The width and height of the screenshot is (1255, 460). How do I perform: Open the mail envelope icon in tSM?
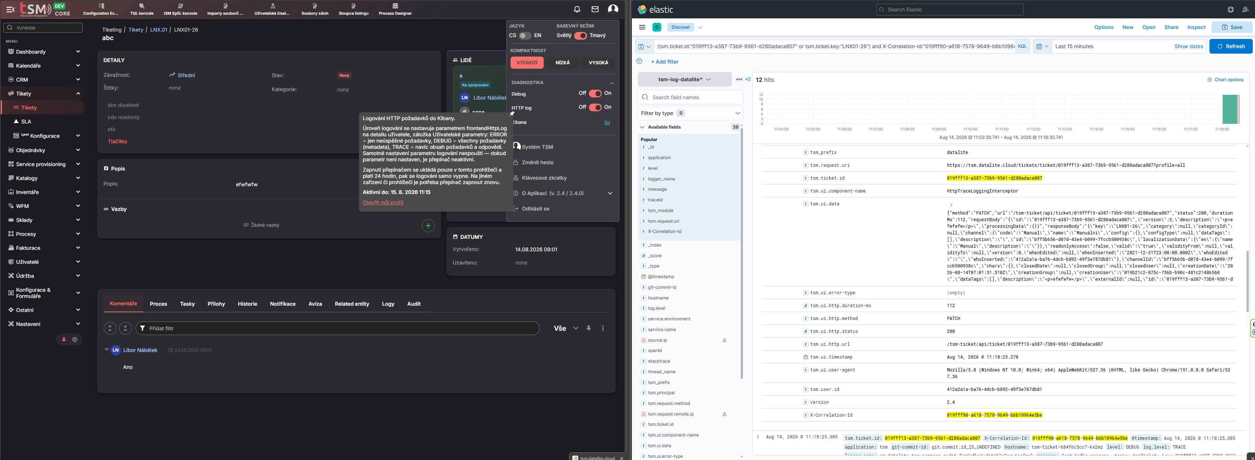point(595,9)
